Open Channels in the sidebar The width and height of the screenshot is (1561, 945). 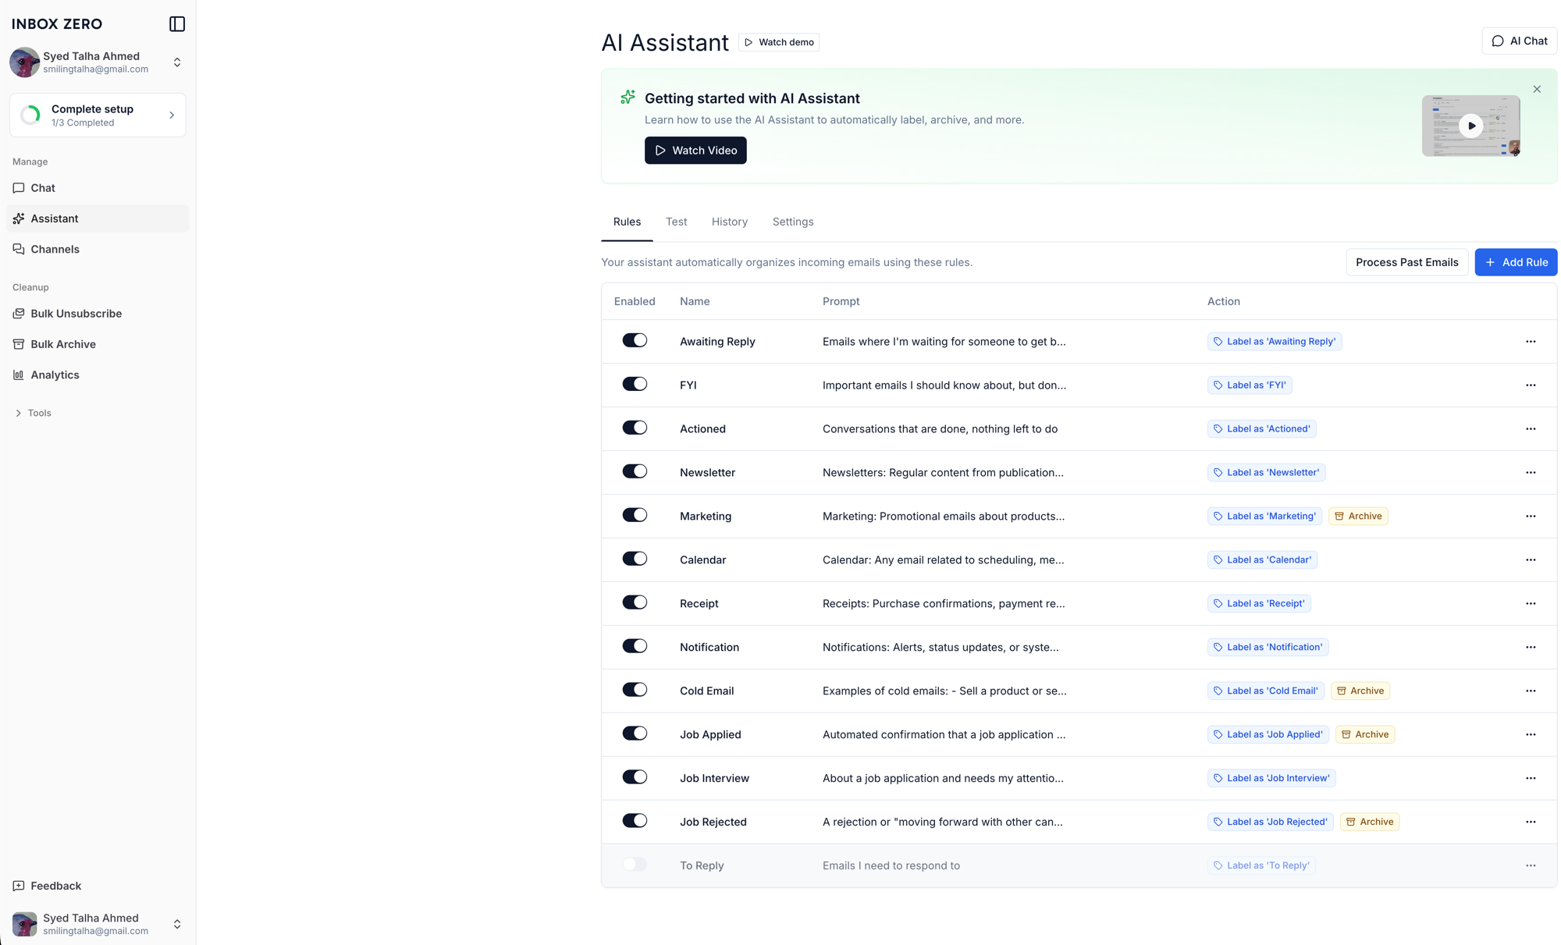98,249
